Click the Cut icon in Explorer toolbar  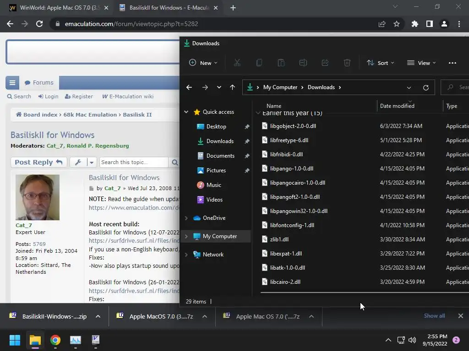[x=237, y=63]
